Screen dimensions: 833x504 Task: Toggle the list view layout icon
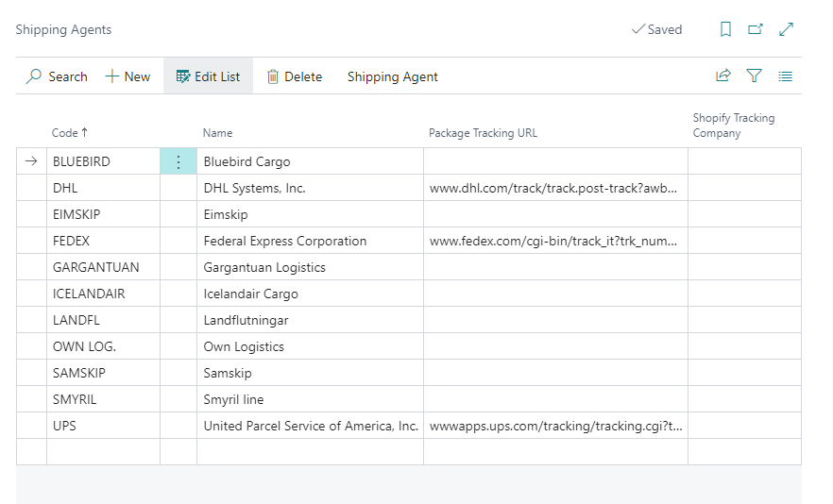785,76
